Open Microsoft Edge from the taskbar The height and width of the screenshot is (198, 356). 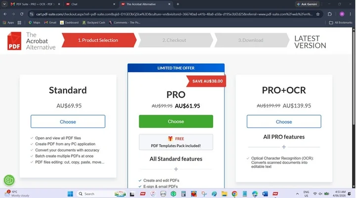(255, 194)
